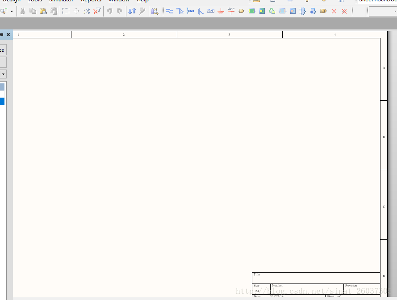Select the Place Harness Entry tool
Viewport: 397px width, 300px height.
click(313, 11)
